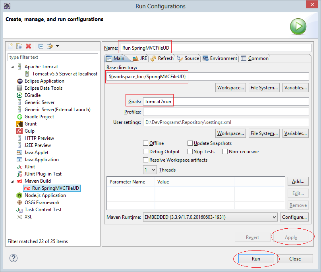This screenshot has width=321, height=272.
Task: Open the filter options dropdown arrow
Action: [58, 46]
